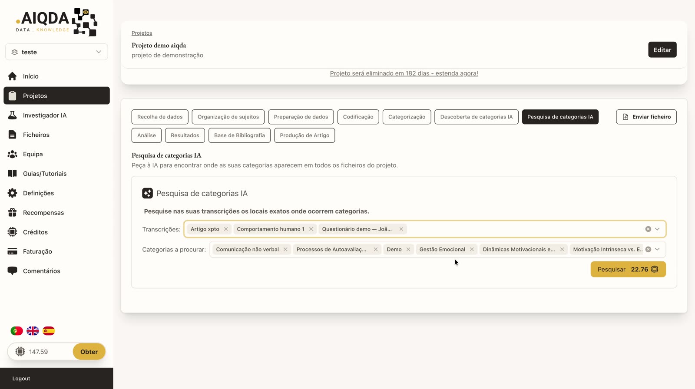
Task: Expand the Categorias a procurar dropdown arrow
Action: pos(657,250)
